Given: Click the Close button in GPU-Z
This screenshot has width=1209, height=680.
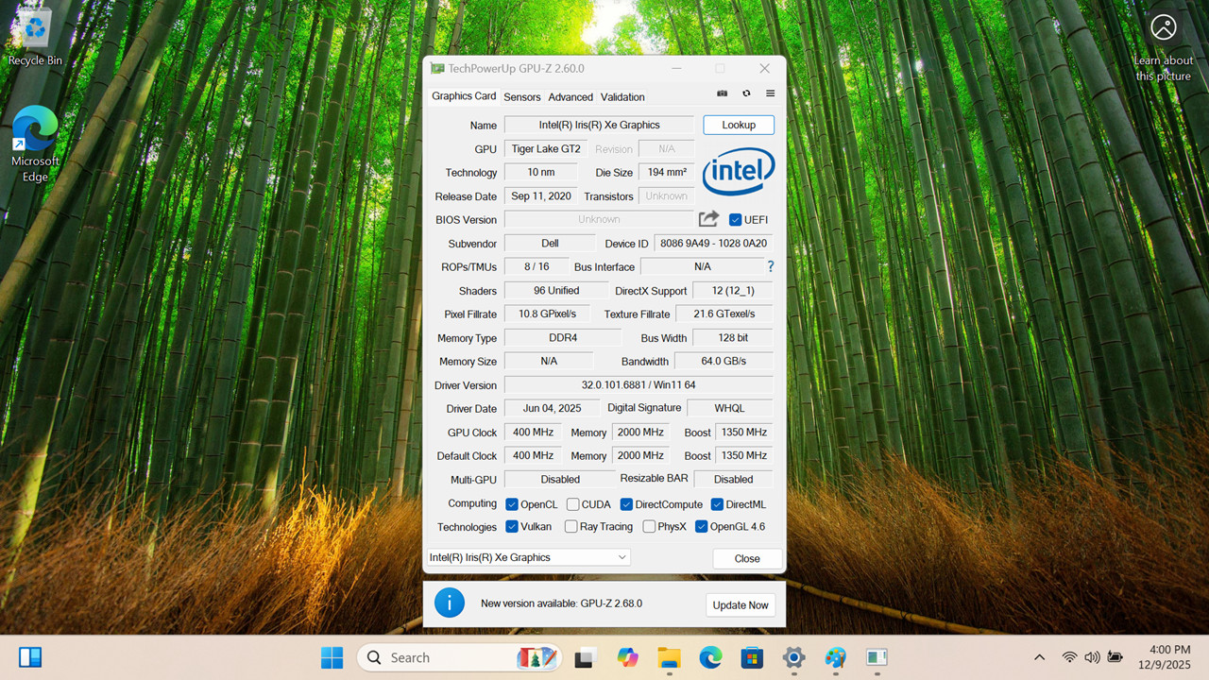Looking at the screenshot, I should click(x=747, y=558).
